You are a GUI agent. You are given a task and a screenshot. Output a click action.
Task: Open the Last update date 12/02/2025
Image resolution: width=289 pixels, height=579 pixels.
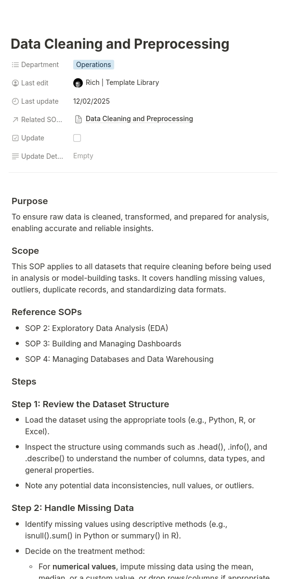[92, 101]
